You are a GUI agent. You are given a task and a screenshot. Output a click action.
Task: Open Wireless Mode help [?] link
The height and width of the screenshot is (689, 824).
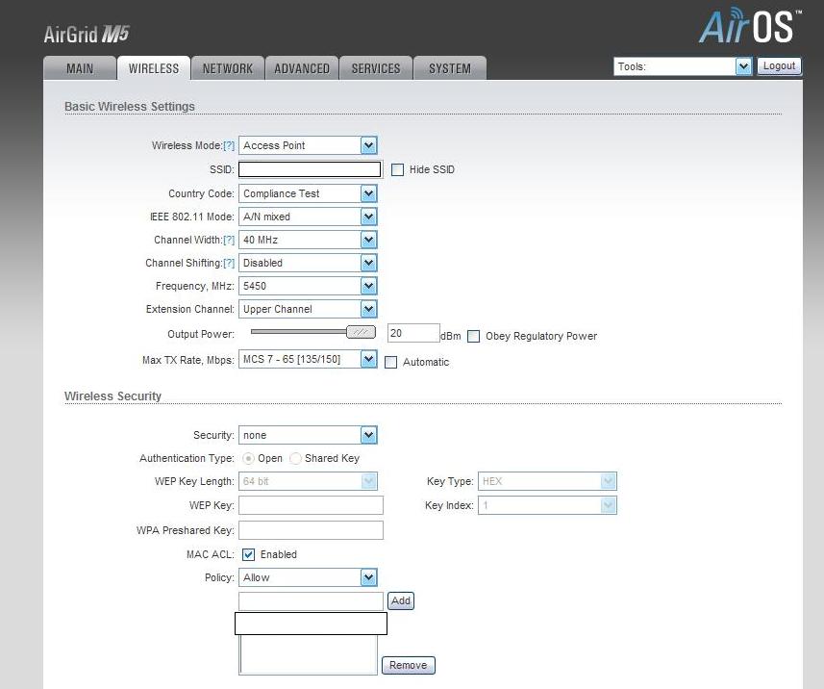tap(229, 145)
